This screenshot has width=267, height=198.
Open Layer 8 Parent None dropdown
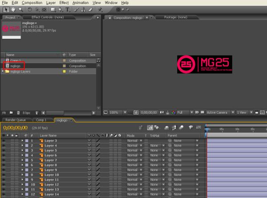coord(186,165)
